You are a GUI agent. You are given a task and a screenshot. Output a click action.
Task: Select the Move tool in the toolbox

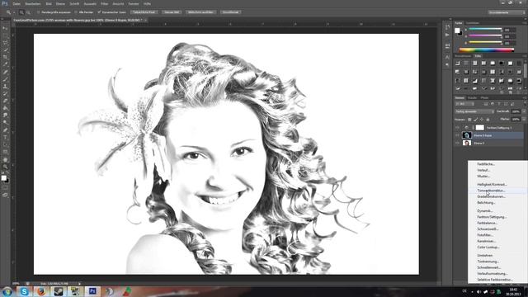(6, 28)
